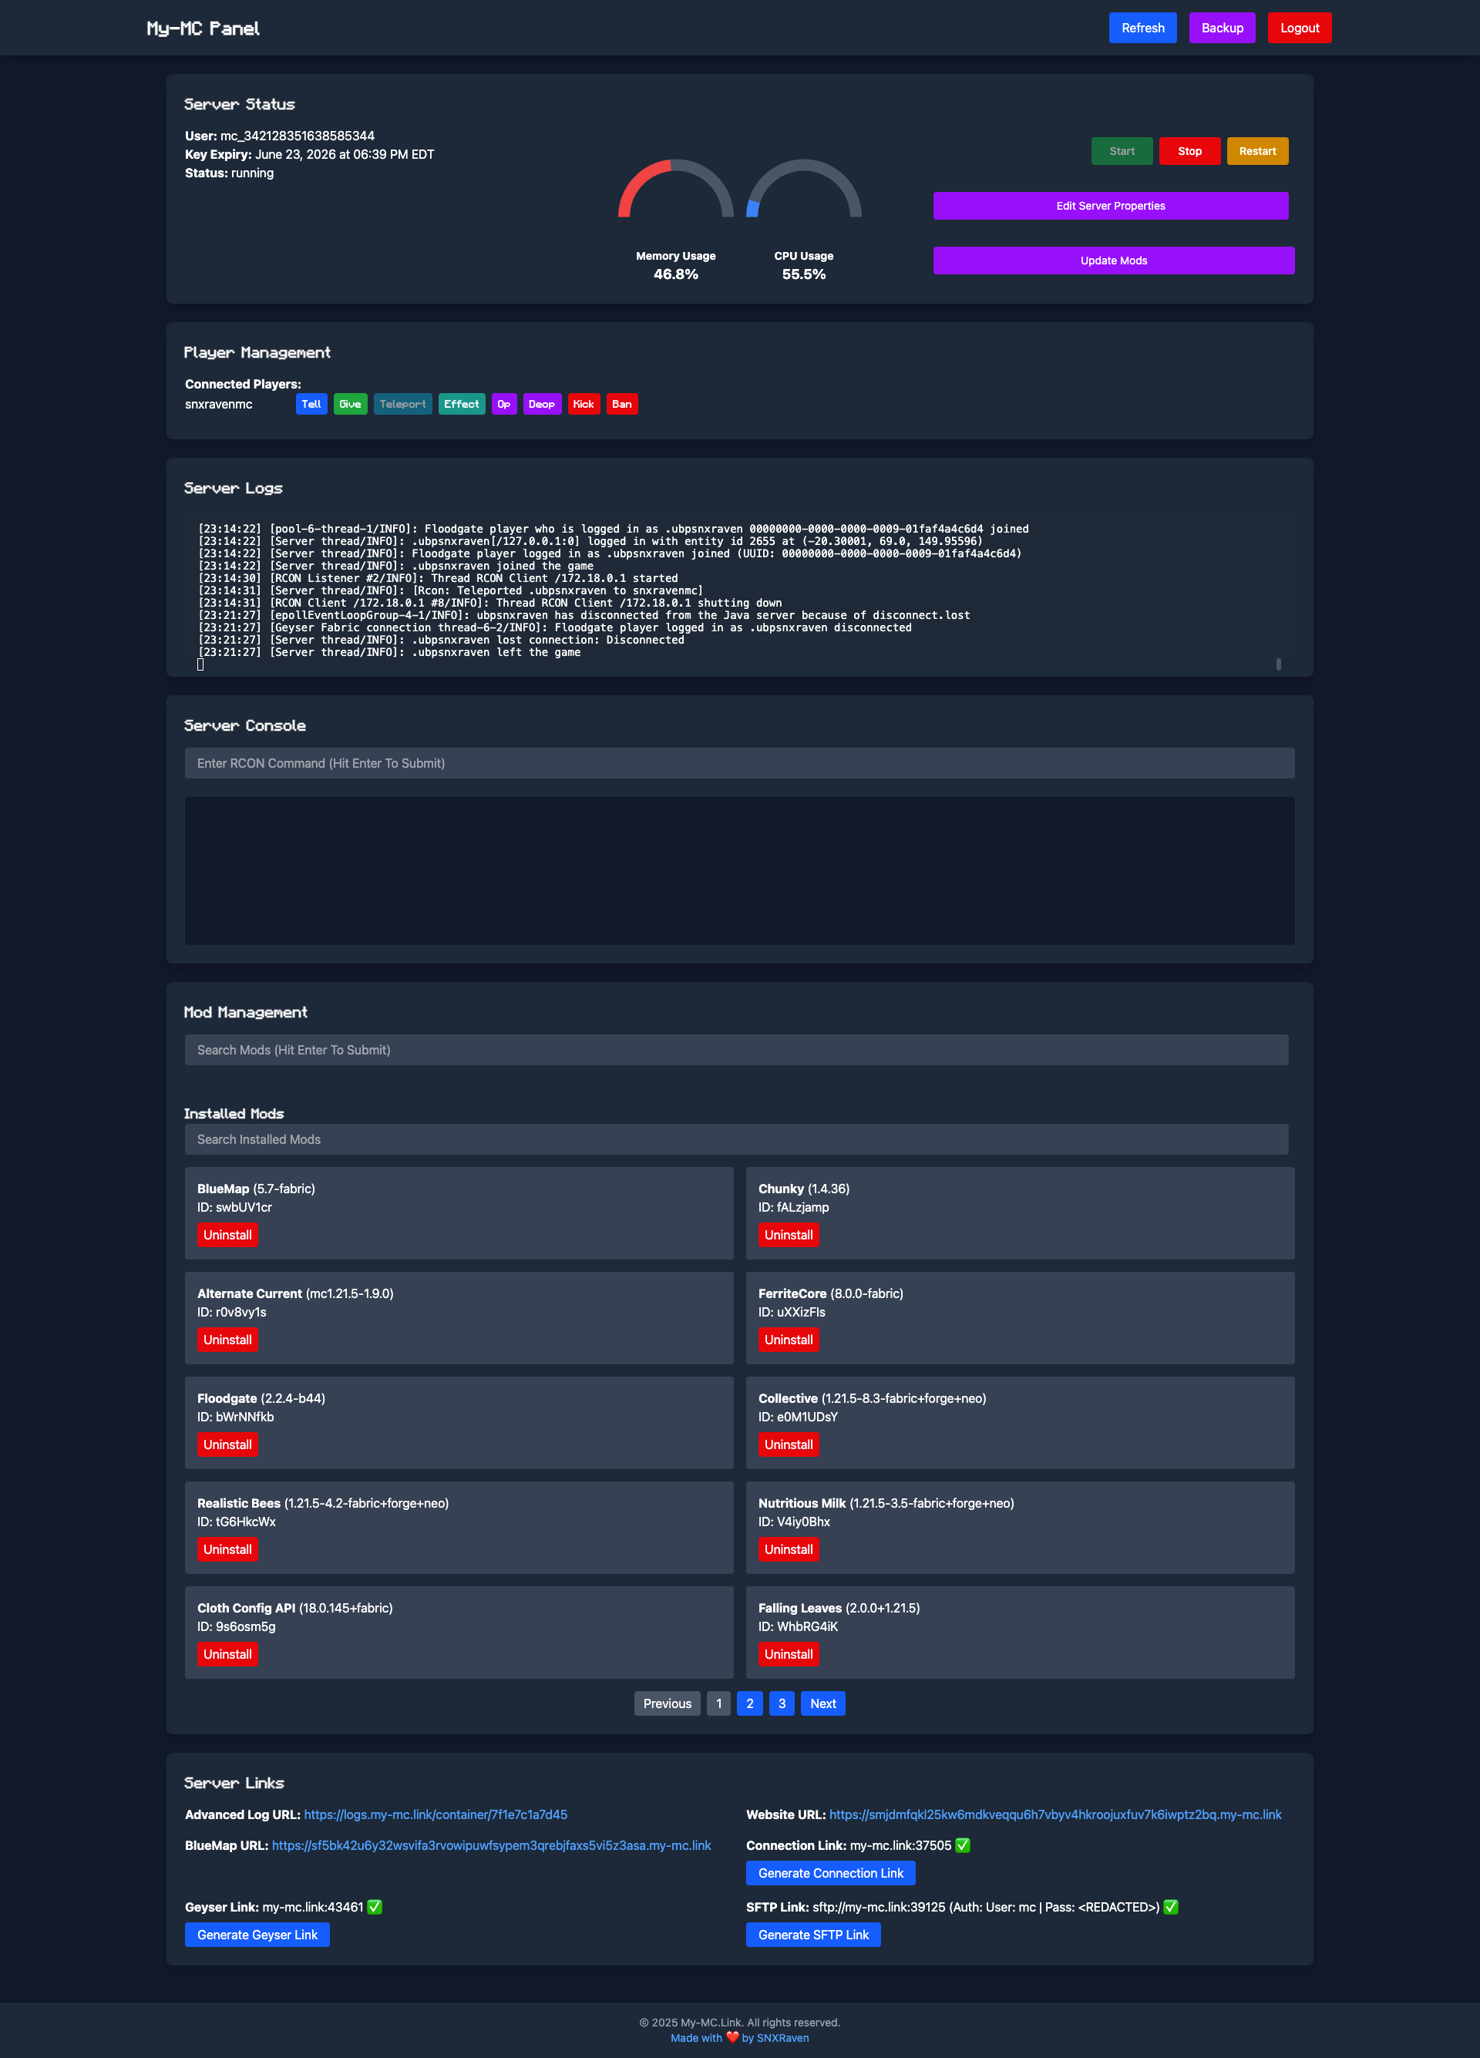This screenshot has width=1480, height=2058.
Task: Click Next page of installed mods
Action: [823, 1703]
